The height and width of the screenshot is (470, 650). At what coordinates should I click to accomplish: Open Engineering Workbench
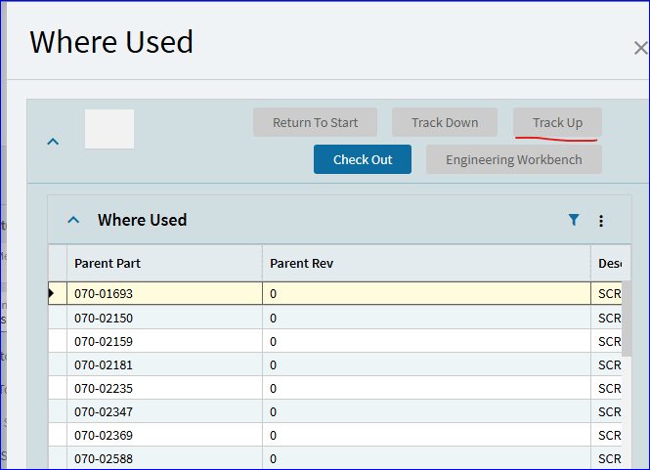coord(514,159)
